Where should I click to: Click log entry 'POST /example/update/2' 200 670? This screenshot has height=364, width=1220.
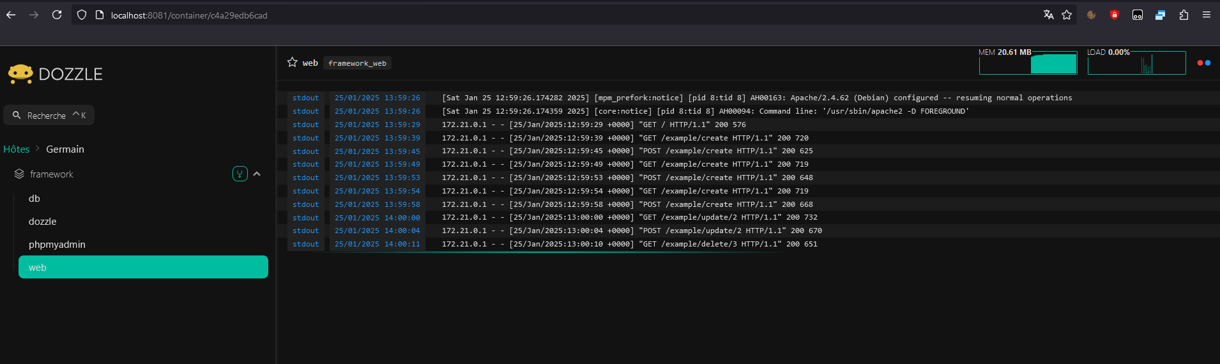(x=632, y=231)
